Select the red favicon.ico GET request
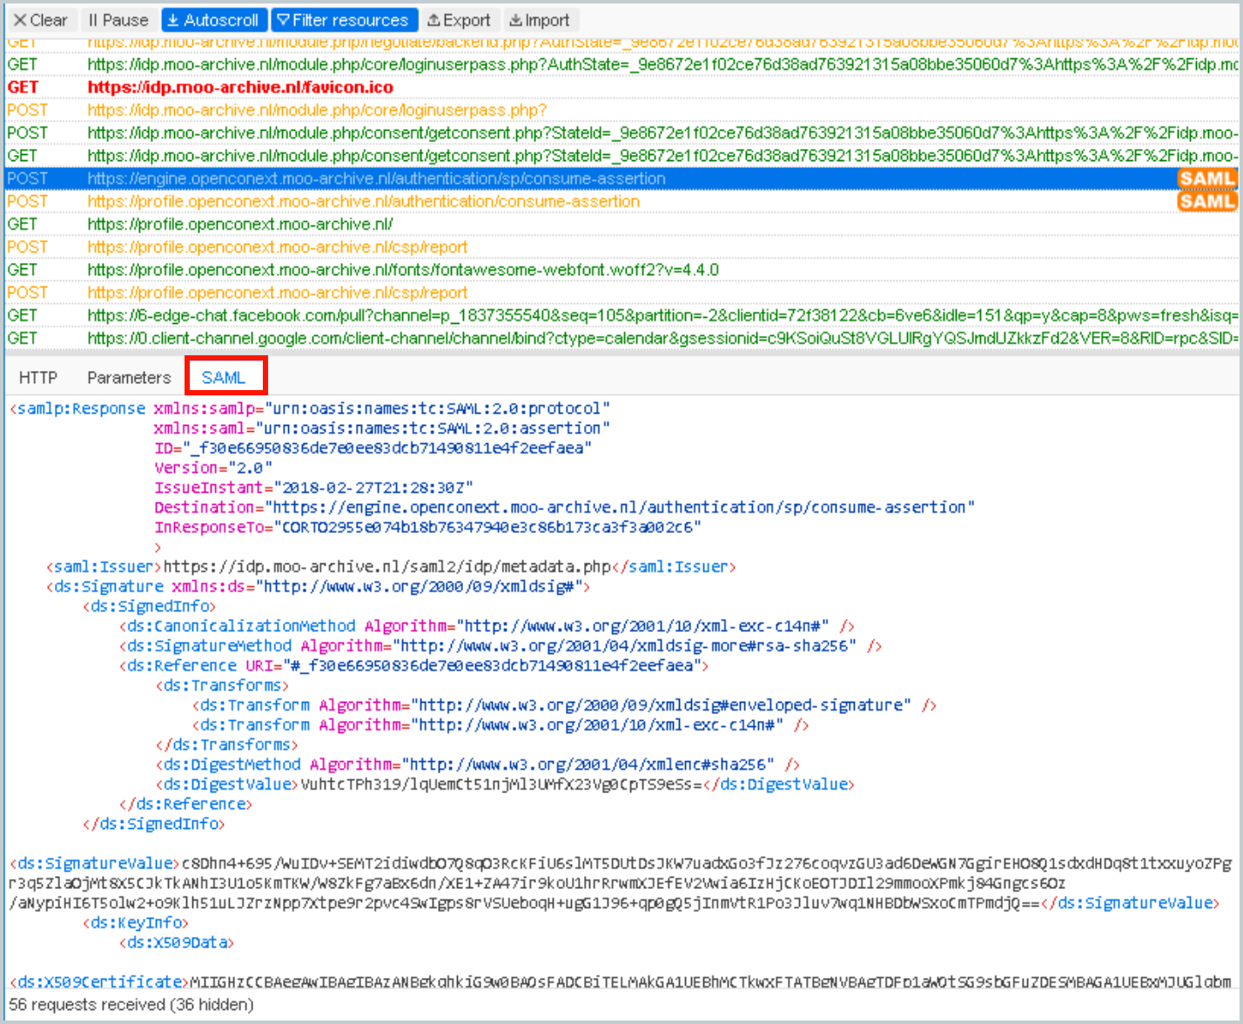 coord(240,87)
